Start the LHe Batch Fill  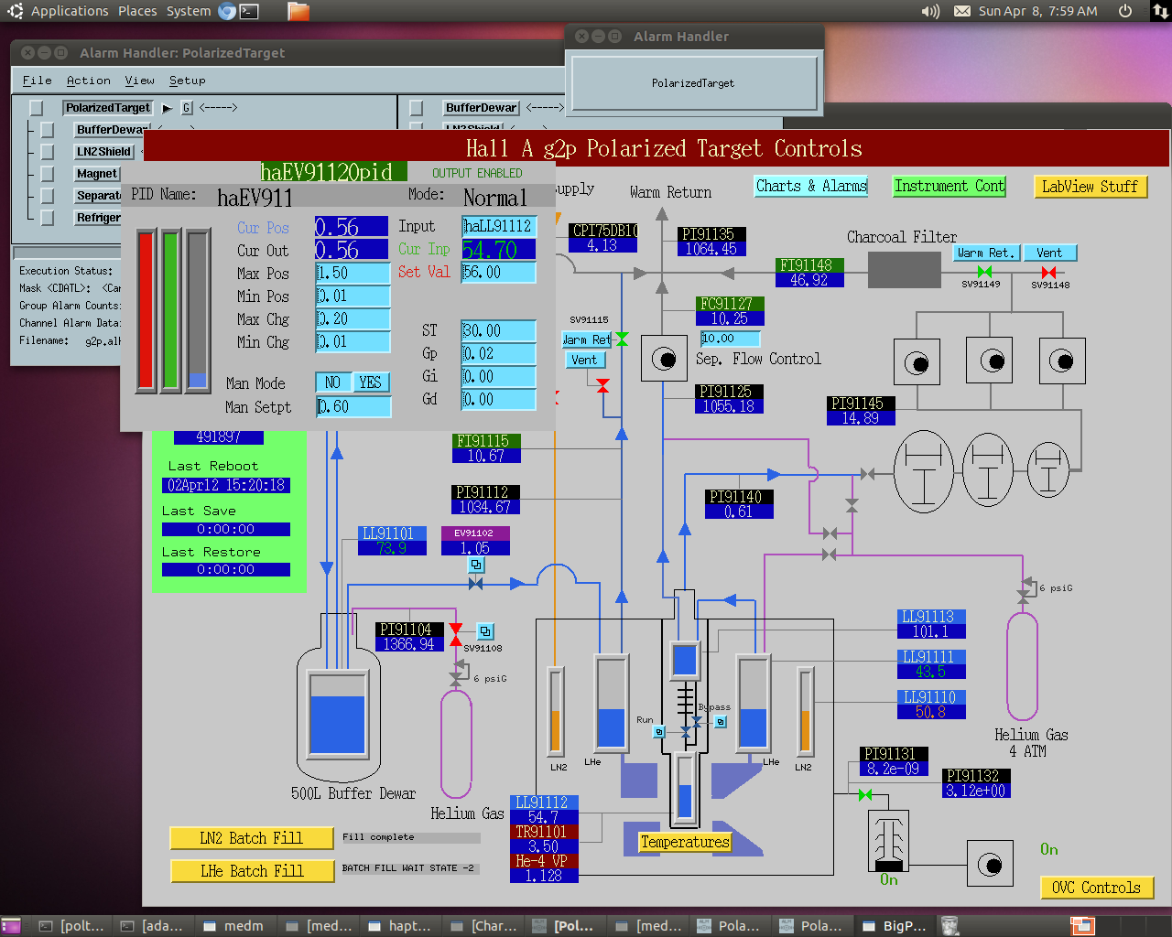[252, 871]
